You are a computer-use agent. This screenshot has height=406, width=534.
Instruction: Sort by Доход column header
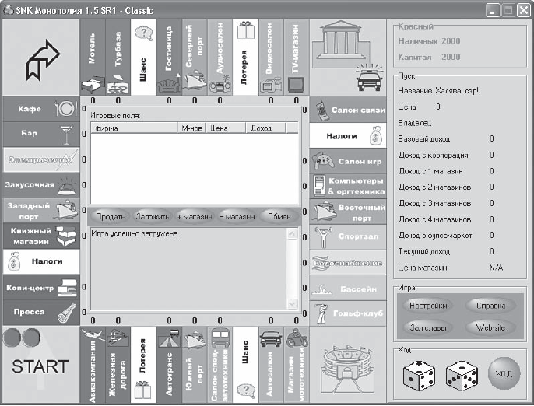click(x=265, y=128)
